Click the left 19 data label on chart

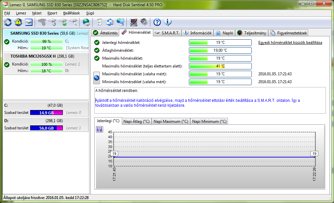(x=114, y=154)
